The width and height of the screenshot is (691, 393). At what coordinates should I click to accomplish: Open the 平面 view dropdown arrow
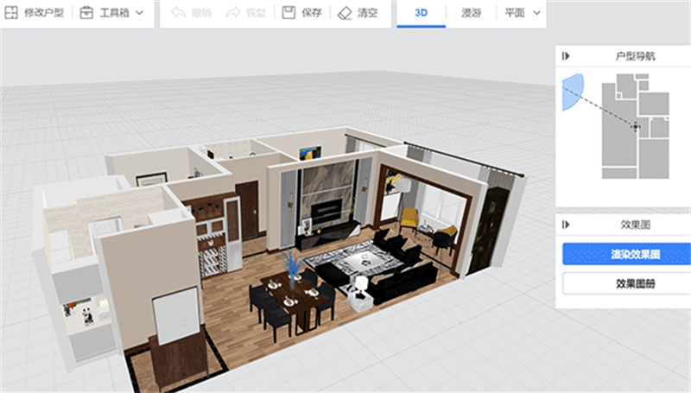click(536, 13)
